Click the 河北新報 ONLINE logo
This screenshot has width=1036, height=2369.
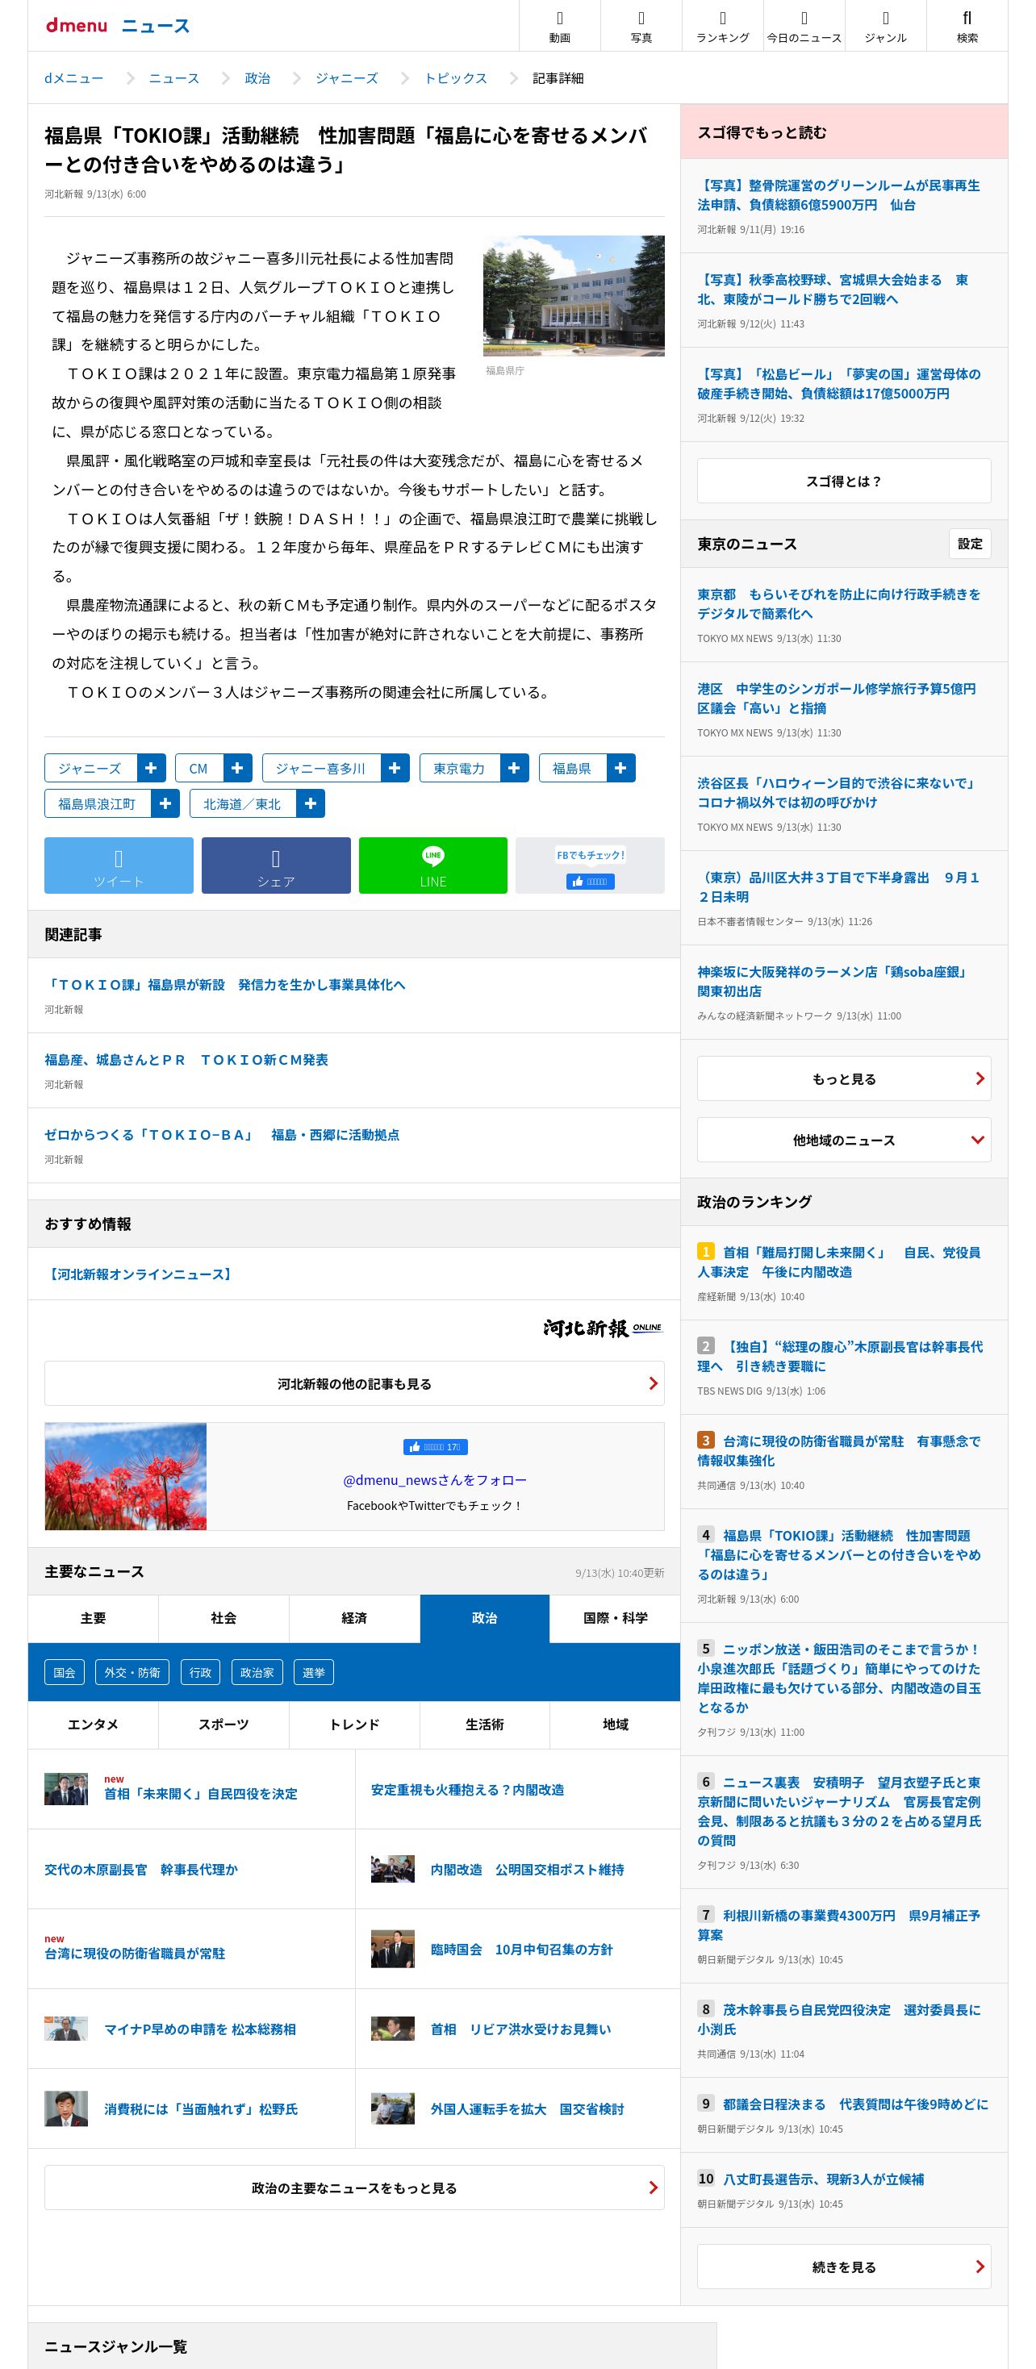point(602,1328)
